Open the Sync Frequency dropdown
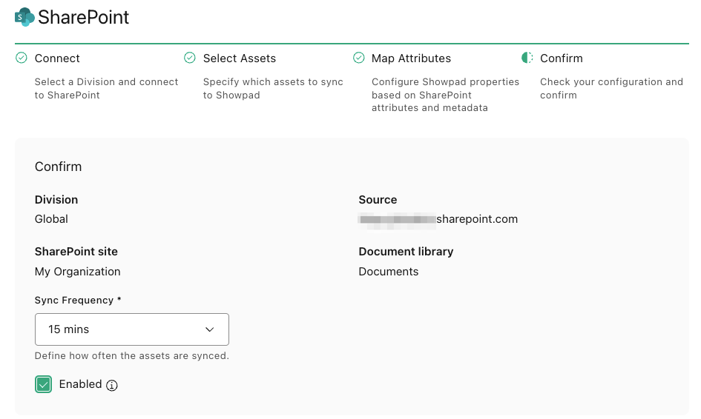Viewport: 701px width, 419px height. point(132,329)
